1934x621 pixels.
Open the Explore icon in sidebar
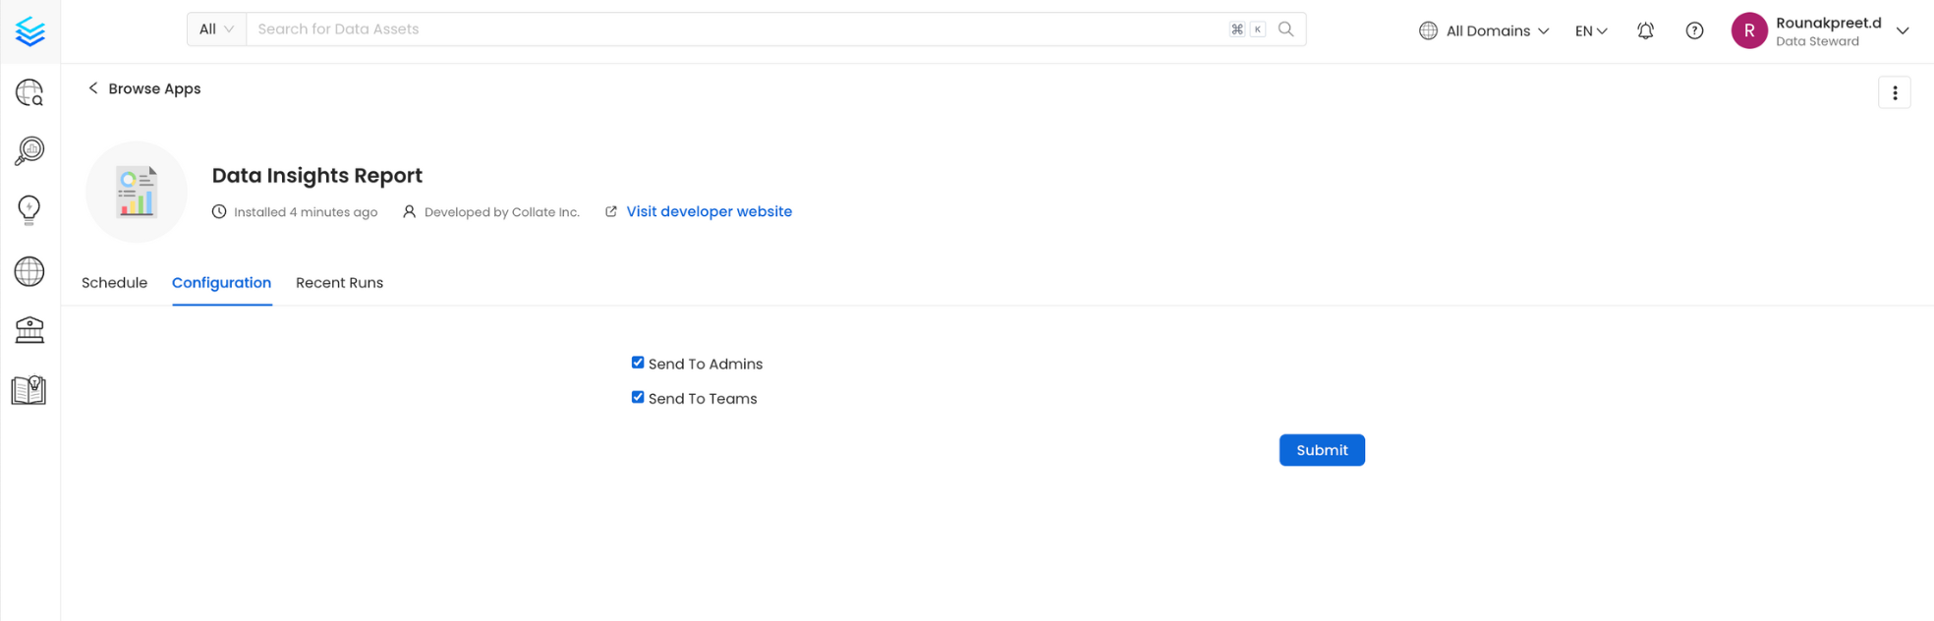click(29, 93)
